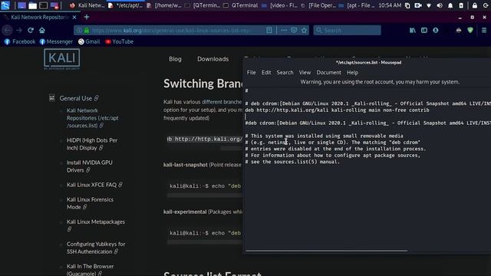Launch terminal from the panel launcher
The image size is (491, 276).
point(43,5)
